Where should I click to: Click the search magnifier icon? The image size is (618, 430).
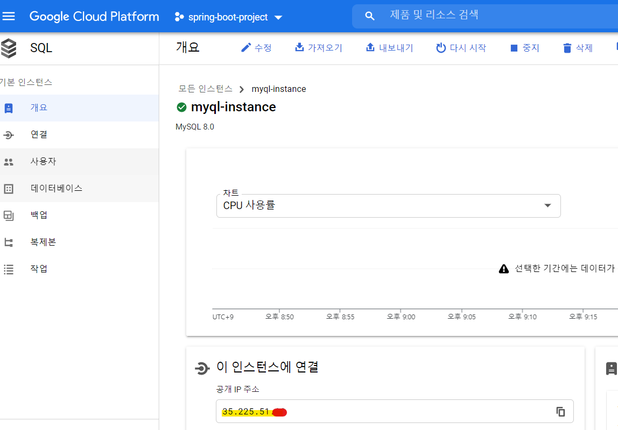coord(369,16)
